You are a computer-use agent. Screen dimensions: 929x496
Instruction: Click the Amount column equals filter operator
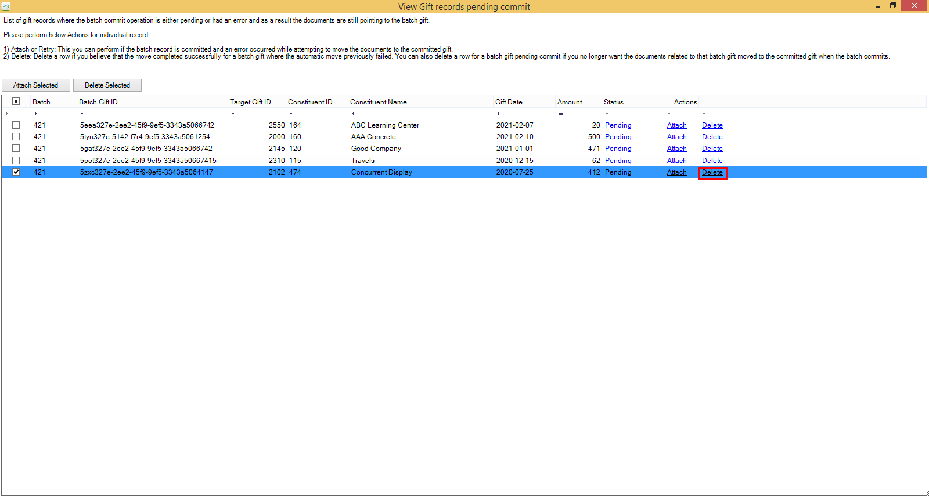point(560,114)
